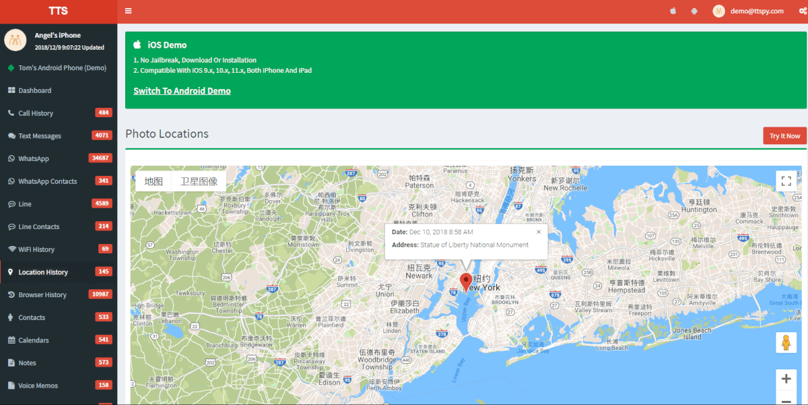Open Notes section
The height and width of the screenshot is (405, 808).
click(59, 363)
